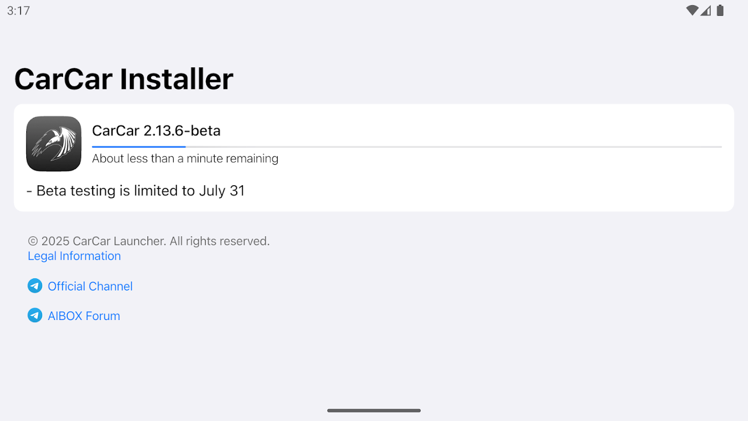The width and height of the screenshot is (748, 421).
Task: Tap the Telegram icon beside AIBOX Forum
Action: (x=35, y=315)
